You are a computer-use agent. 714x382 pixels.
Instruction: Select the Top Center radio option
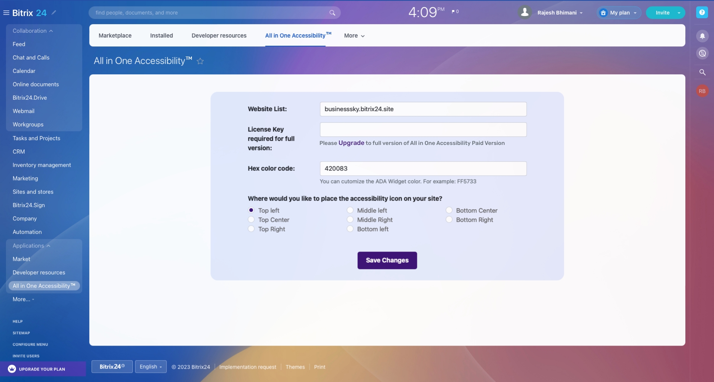coord(251,220)
